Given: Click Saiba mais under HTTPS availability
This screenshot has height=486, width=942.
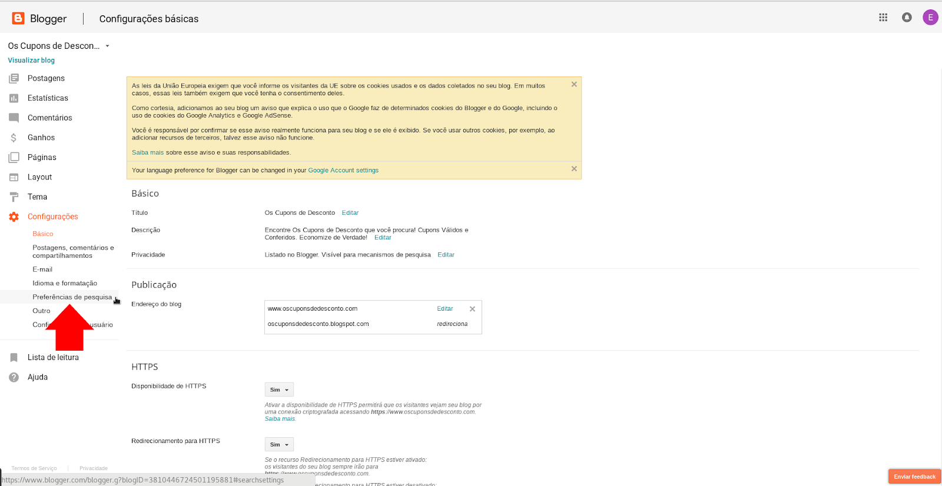Looking at the screenshot, I should 280,419.
